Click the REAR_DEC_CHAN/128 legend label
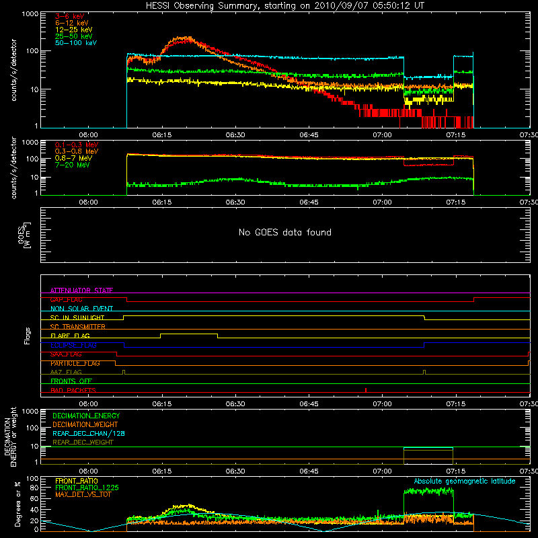 (x=89, y=433)
